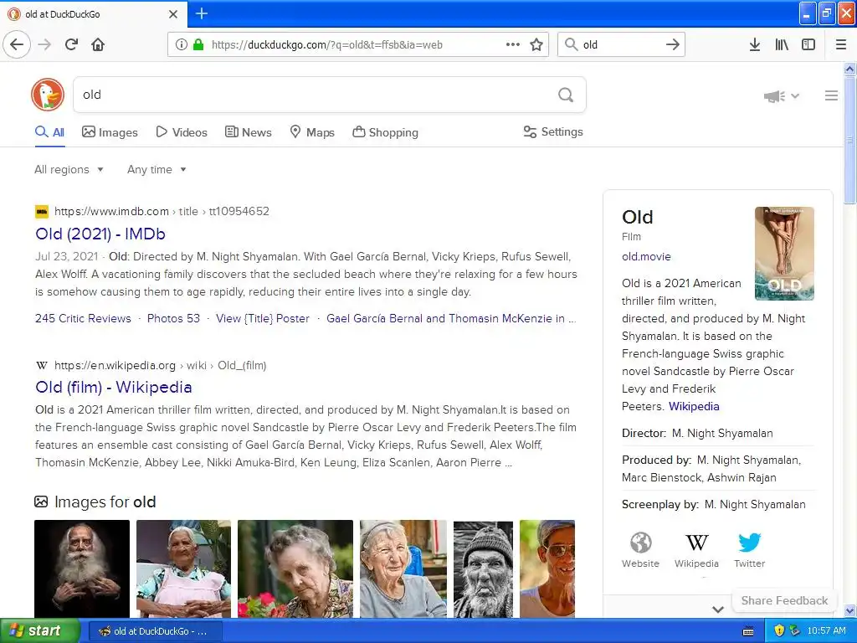The width and height of the screenshot is (857, 643).
Task: Open the woman beside red flowers image
Action: [295, 568]
